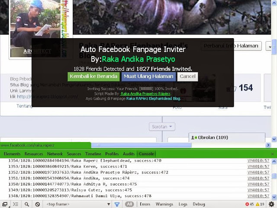277x208 pixels.
Task: Open VM4010:57 source link for row 1349
Action: pyautogui.click(x=258, y=190)
